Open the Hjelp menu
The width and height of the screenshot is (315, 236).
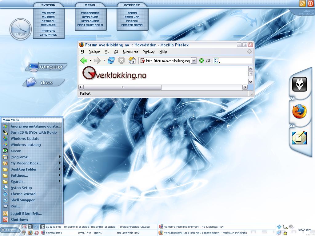click(163, 52)
